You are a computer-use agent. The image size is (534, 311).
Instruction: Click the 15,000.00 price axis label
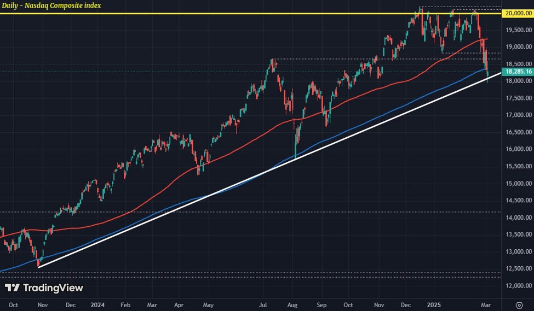click(518, 184)
